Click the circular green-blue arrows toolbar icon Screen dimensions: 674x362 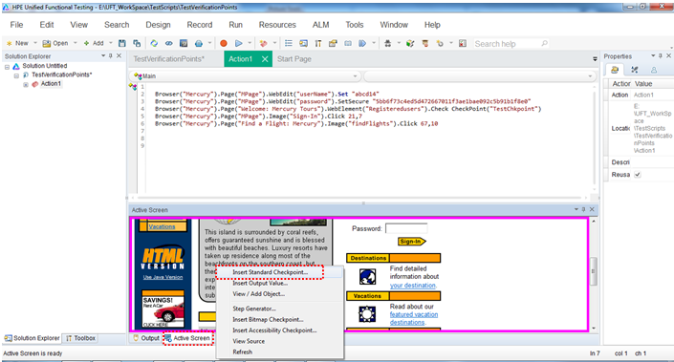154,43
